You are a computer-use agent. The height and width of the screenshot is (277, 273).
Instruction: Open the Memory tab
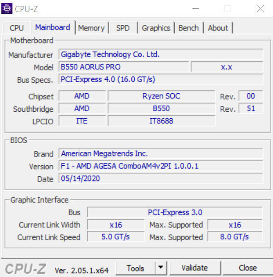click(91, 28)
